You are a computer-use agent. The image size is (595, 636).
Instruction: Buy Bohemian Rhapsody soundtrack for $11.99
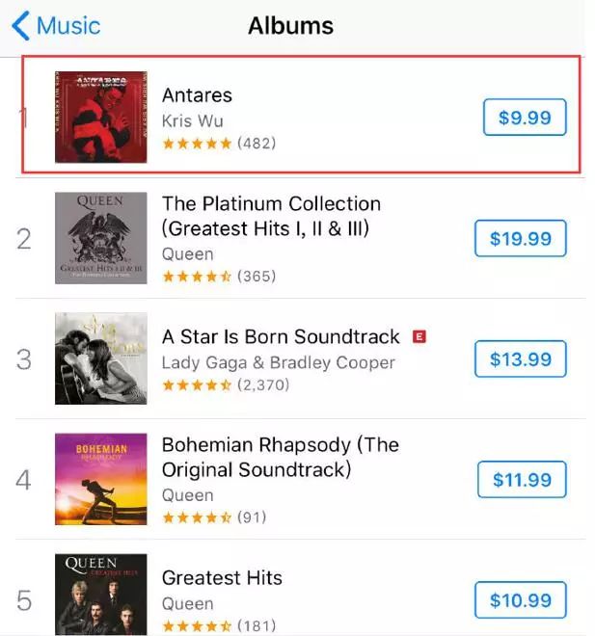point(522,480)
